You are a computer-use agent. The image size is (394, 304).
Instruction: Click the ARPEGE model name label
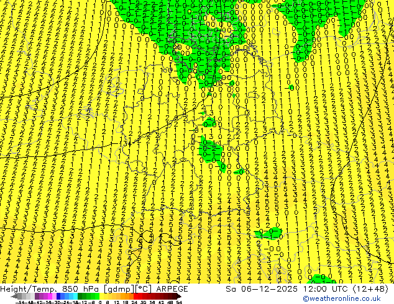pos(172,289)
